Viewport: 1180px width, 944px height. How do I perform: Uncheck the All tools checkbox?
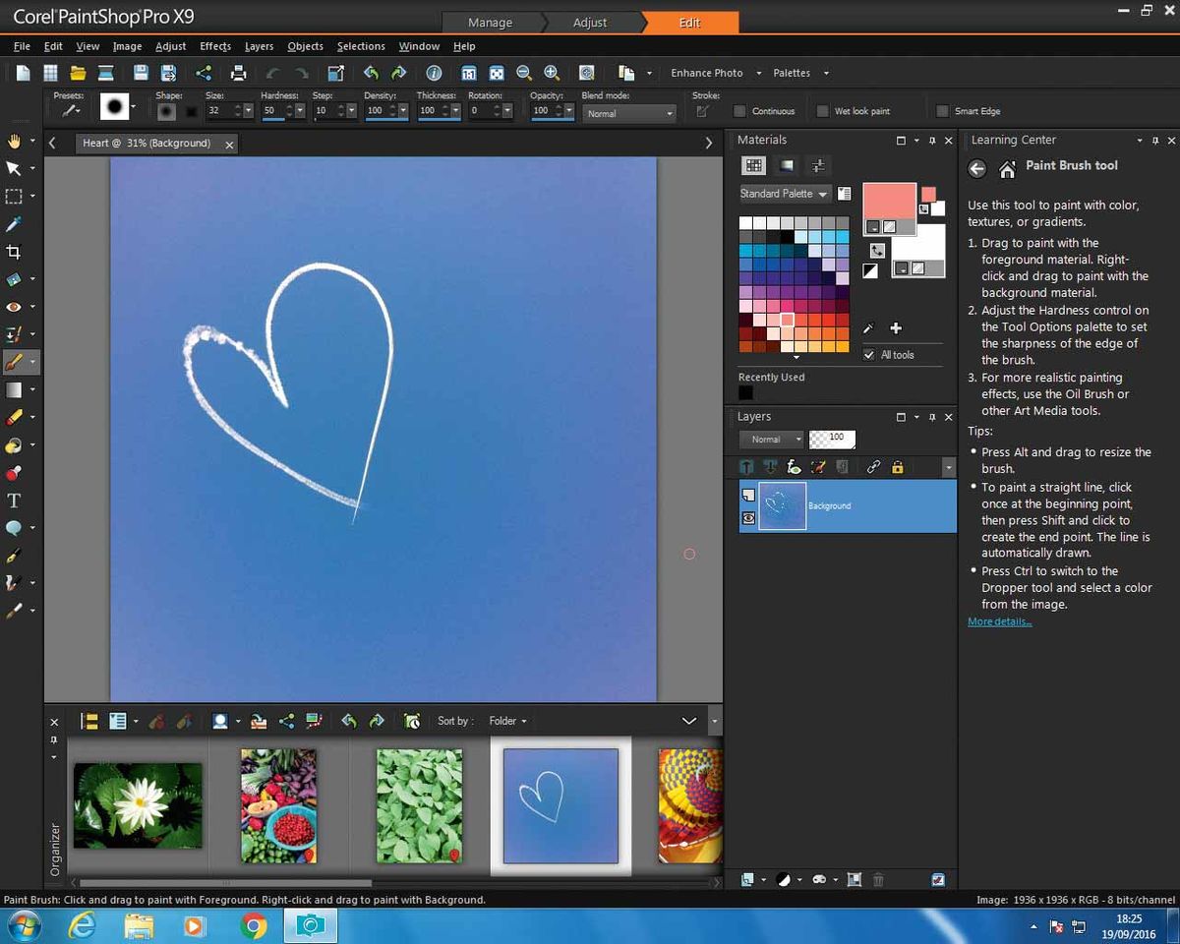(x=868, y=354)
